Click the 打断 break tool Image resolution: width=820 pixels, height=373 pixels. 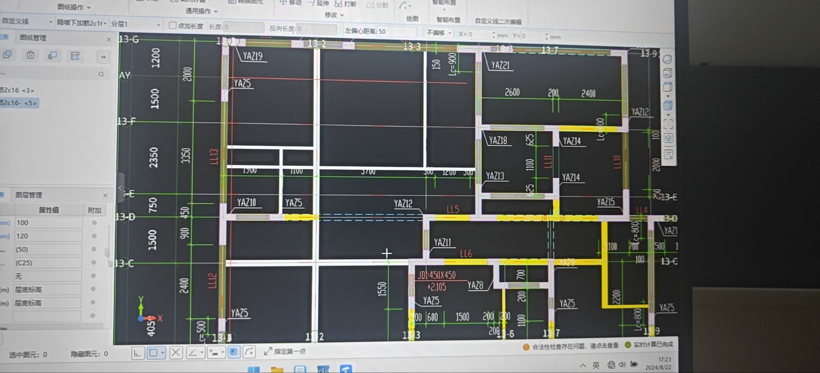click(346, 4)
